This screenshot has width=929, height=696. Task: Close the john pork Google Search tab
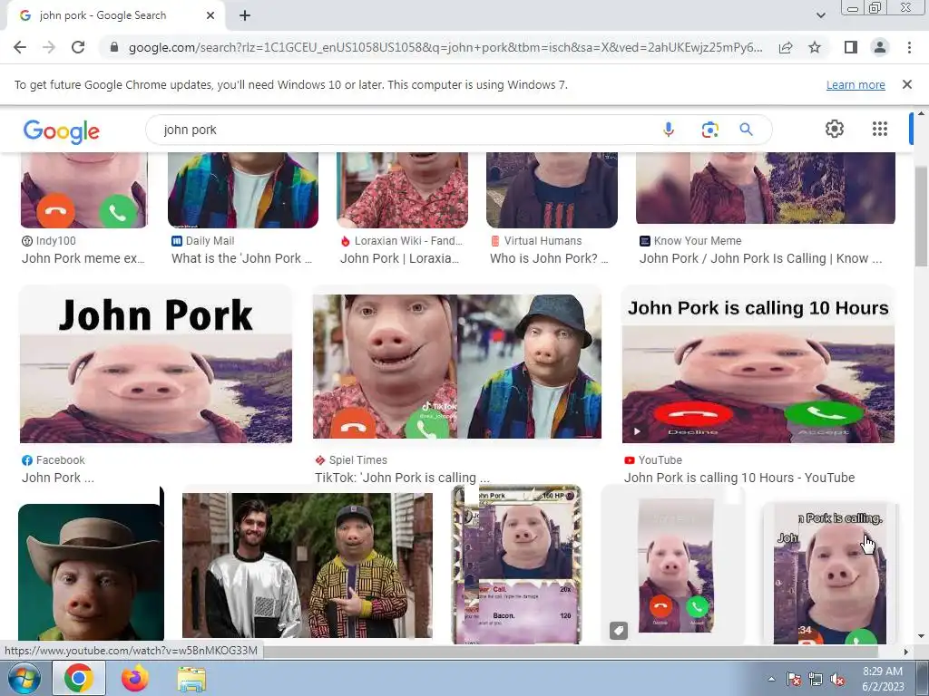(210, 16)
